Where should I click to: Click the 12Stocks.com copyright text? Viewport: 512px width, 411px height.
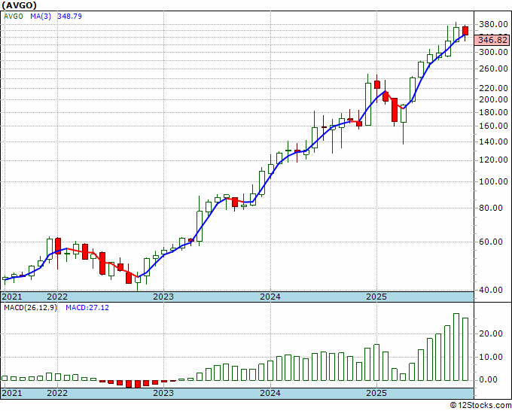tap(480, 406)
